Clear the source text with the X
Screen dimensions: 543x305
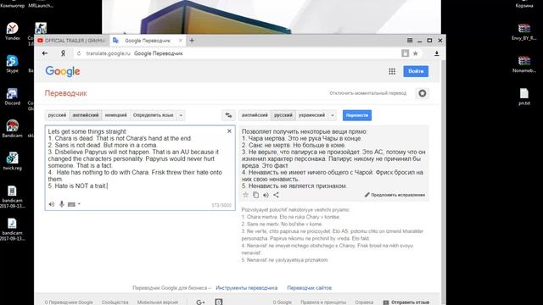click(229, 131)
